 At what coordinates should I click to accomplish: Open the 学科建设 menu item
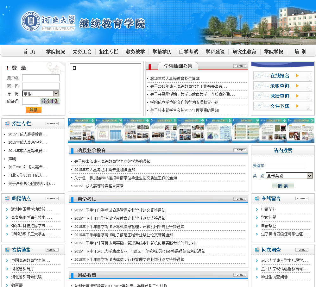[215, 52]
